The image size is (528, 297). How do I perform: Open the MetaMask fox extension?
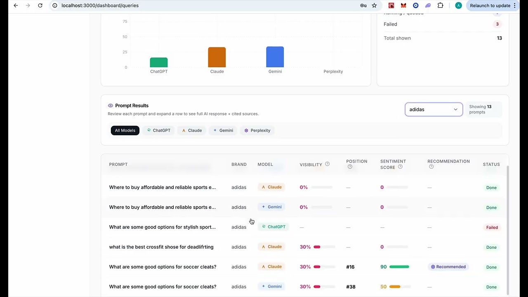pos(403,5)
